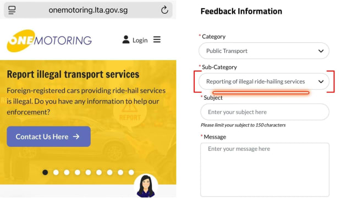The image size is (352, 198).
Task: Open the reader view icon in the address bar
Action: coord(12,10)
